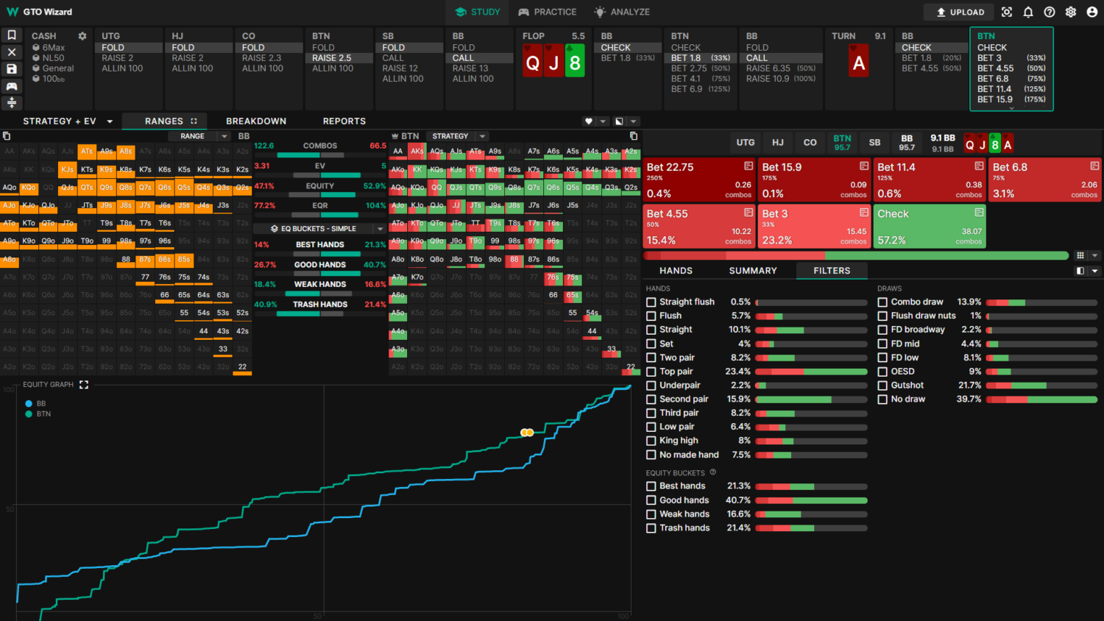The image size is (1104, 621).
Task: Expand the equity graph to fullscreen
Action: (x=84, y=385)
